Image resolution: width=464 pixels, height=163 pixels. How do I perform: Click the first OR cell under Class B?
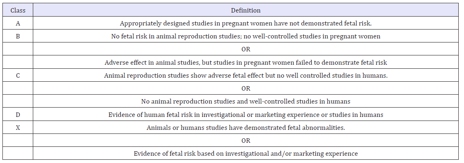coord(246,49)
